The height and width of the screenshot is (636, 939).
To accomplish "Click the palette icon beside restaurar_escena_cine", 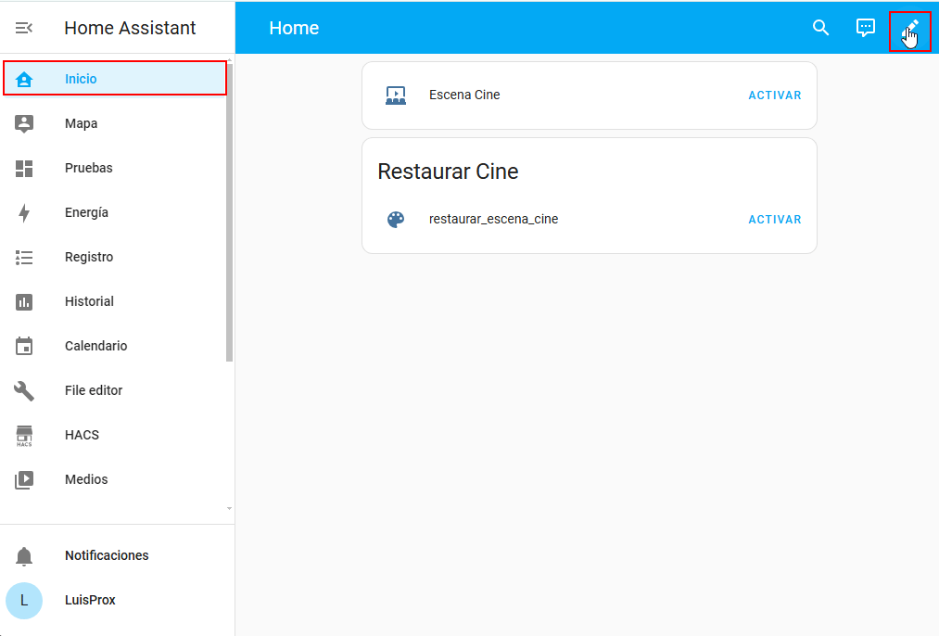I will 396,220.
